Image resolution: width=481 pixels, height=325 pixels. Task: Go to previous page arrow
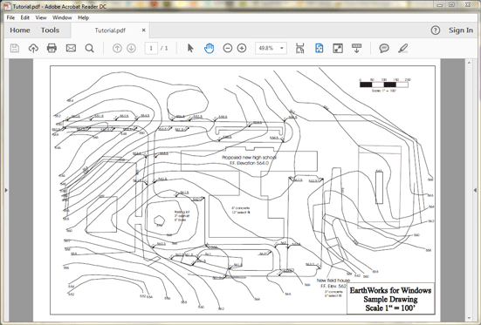(x=117, y=48)
